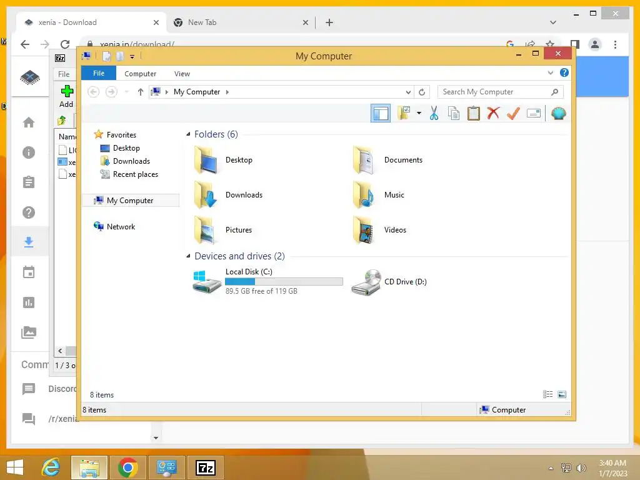Open 7-Zip from the taskbar
The image size is (640, 480).
tap(206, 467)
